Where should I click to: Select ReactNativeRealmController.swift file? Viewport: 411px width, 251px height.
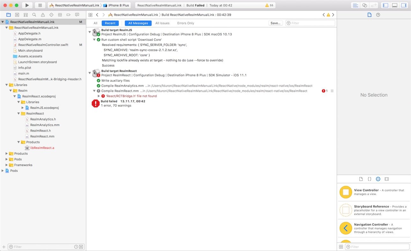pos(43,45)
